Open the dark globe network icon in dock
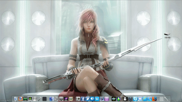 pyautogui.click(x=130, y=99)
